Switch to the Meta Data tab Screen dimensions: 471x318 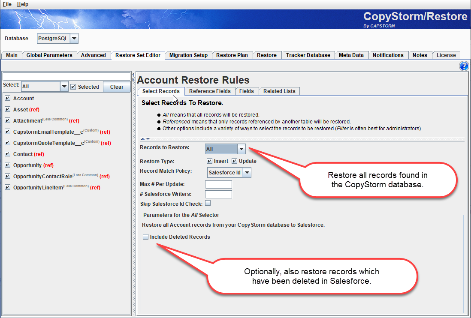tap(351, 55)
